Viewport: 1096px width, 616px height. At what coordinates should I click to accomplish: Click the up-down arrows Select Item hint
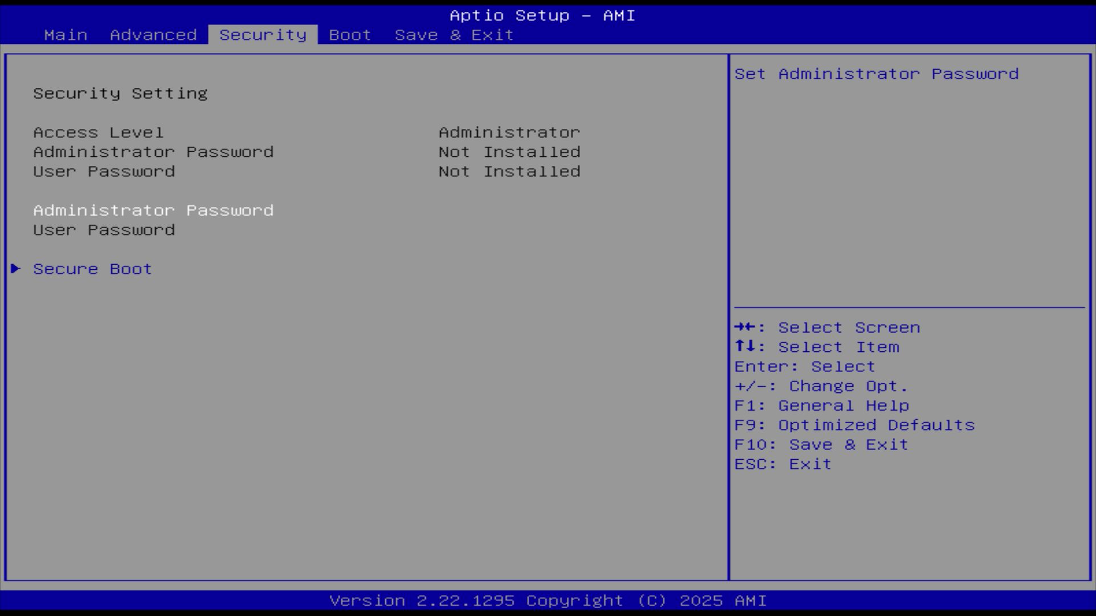[816, 347]
